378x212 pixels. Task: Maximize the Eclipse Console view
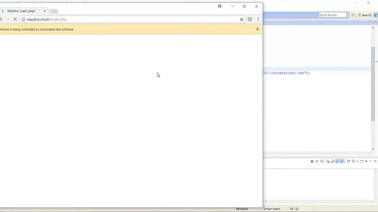click(375, 161)
